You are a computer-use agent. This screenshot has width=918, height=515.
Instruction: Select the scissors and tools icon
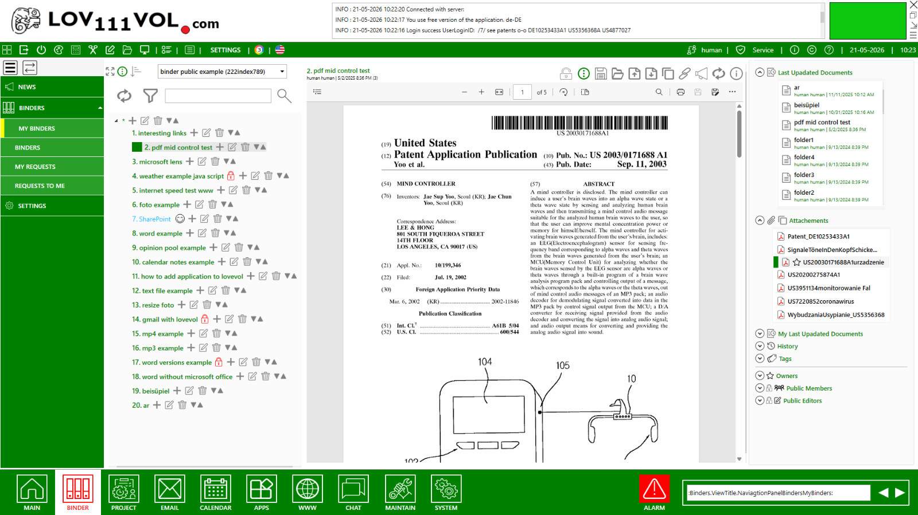tap(93, 50)
